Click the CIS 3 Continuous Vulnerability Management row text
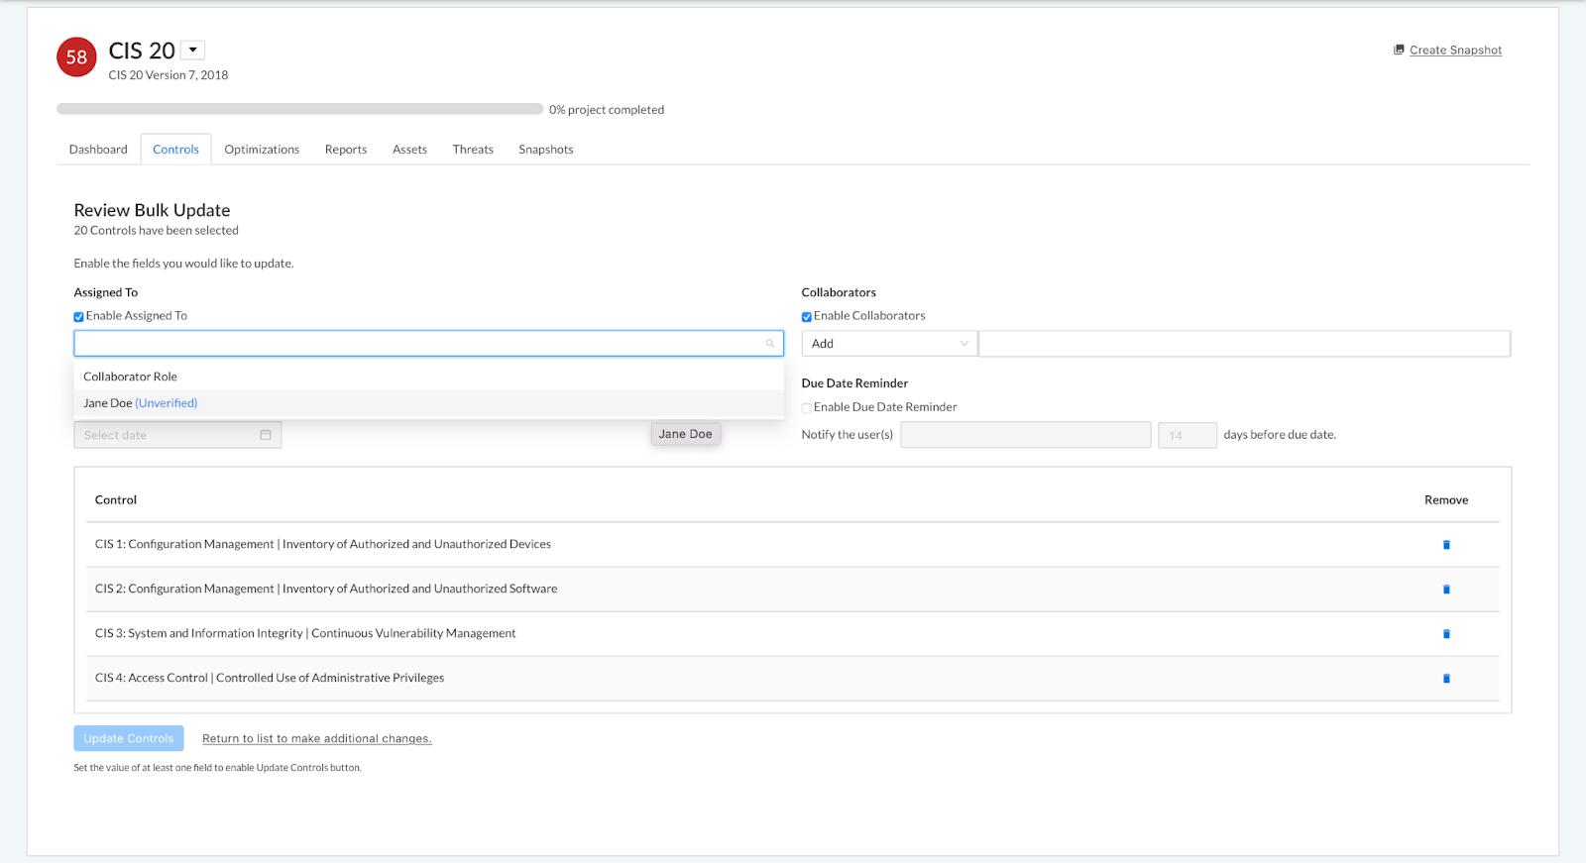 pyautogui.click(x=305, y=634)
